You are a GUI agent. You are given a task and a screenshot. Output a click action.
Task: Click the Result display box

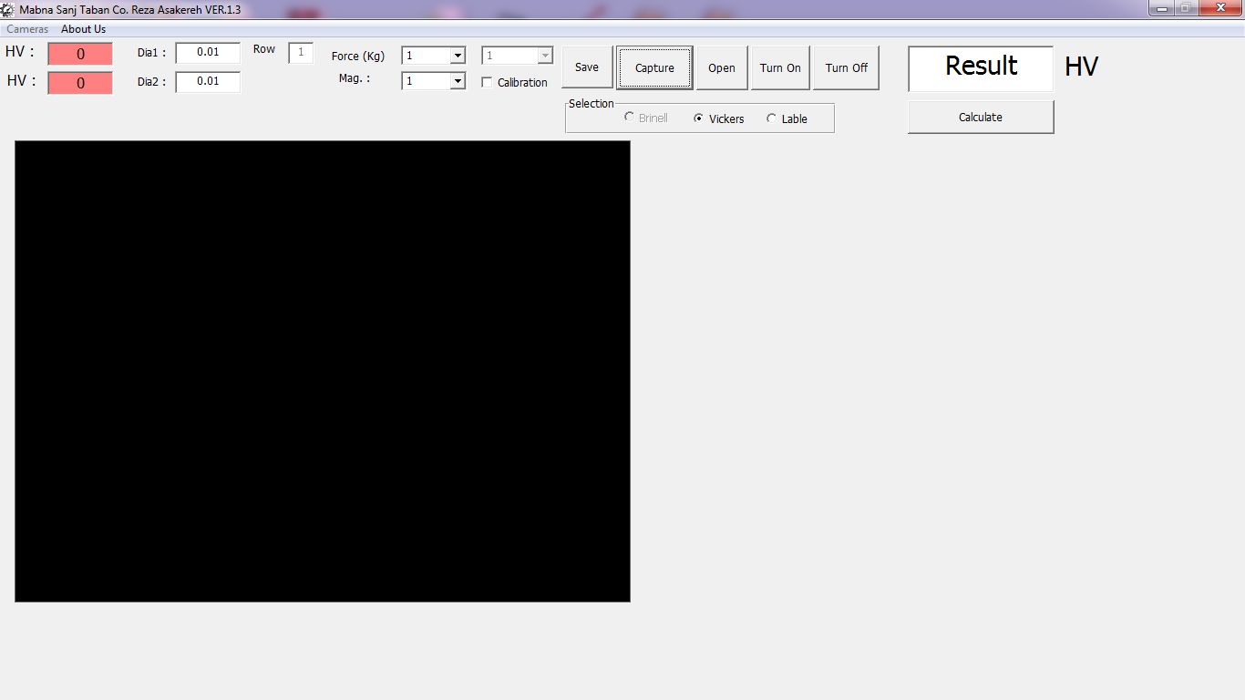(981, 68)
